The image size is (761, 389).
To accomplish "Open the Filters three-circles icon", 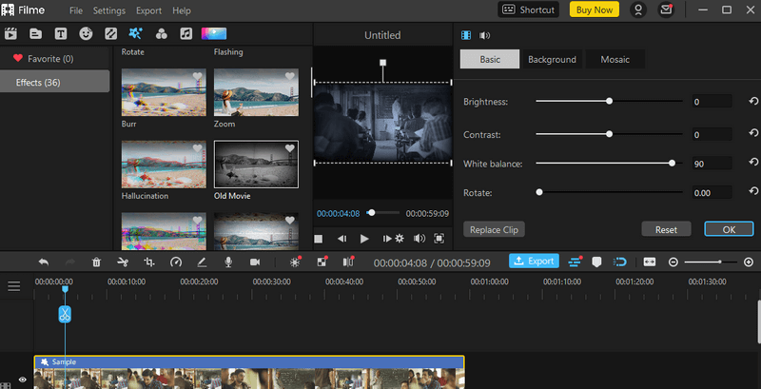I will point(161,34).
